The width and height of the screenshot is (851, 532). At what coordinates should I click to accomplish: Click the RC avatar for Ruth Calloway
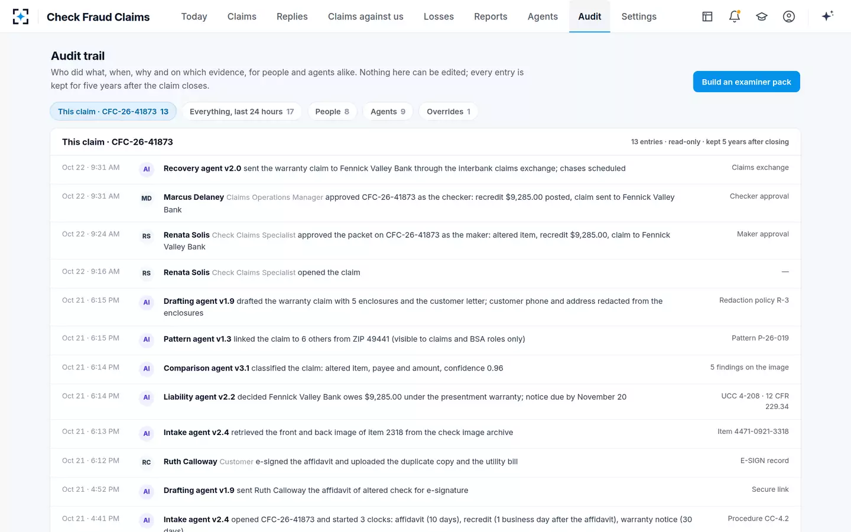click(x=147, y=463)
